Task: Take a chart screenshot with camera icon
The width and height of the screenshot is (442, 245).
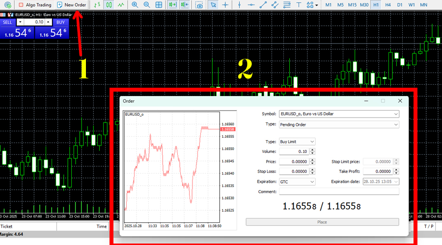Action: click(x=199, y=5)
